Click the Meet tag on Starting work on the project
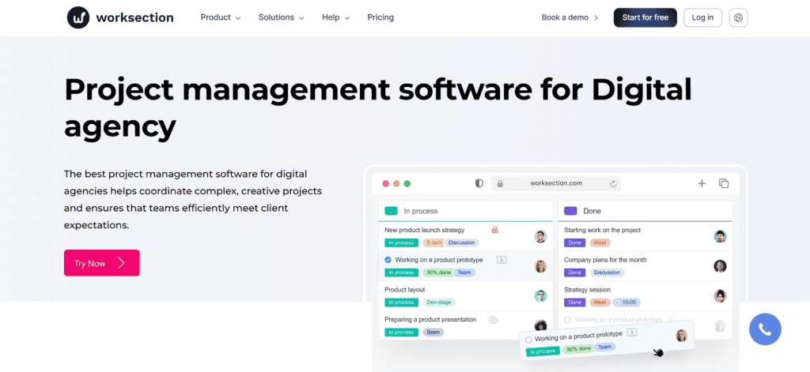The width and height of the screenshot is (810, 372). click(x=600, y=242)
